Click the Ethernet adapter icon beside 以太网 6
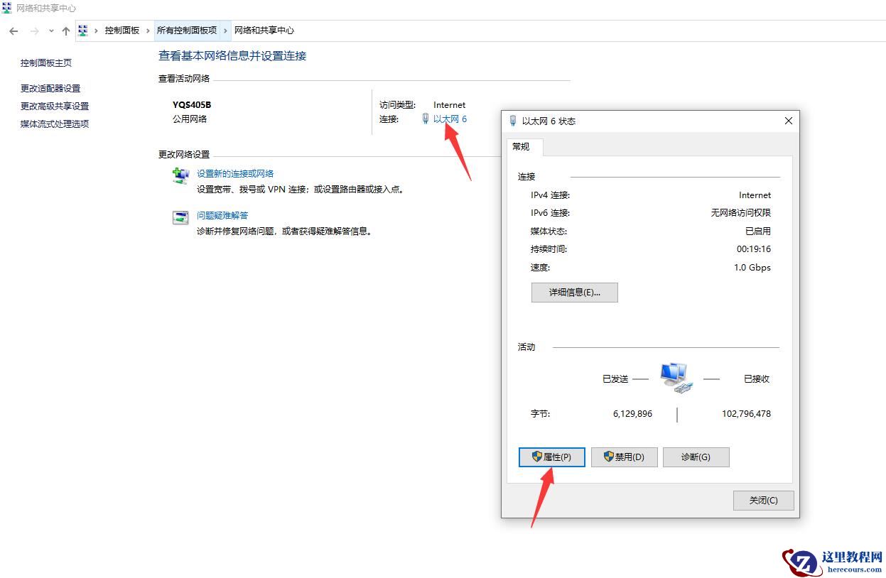This screenshot has width=886, height=578. point(424,119)
